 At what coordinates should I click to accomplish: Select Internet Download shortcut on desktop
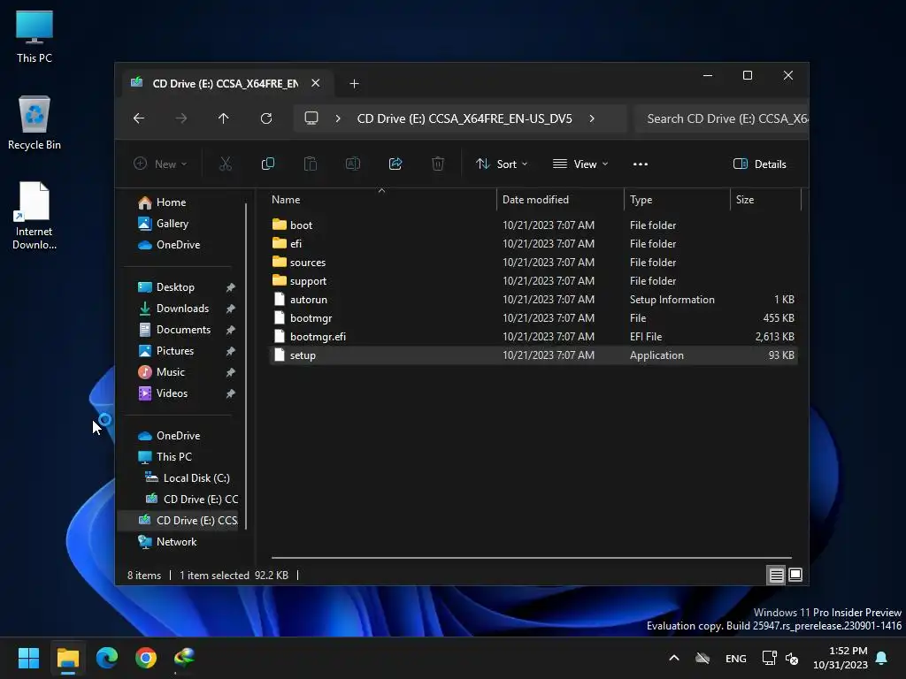click(35, 216)
